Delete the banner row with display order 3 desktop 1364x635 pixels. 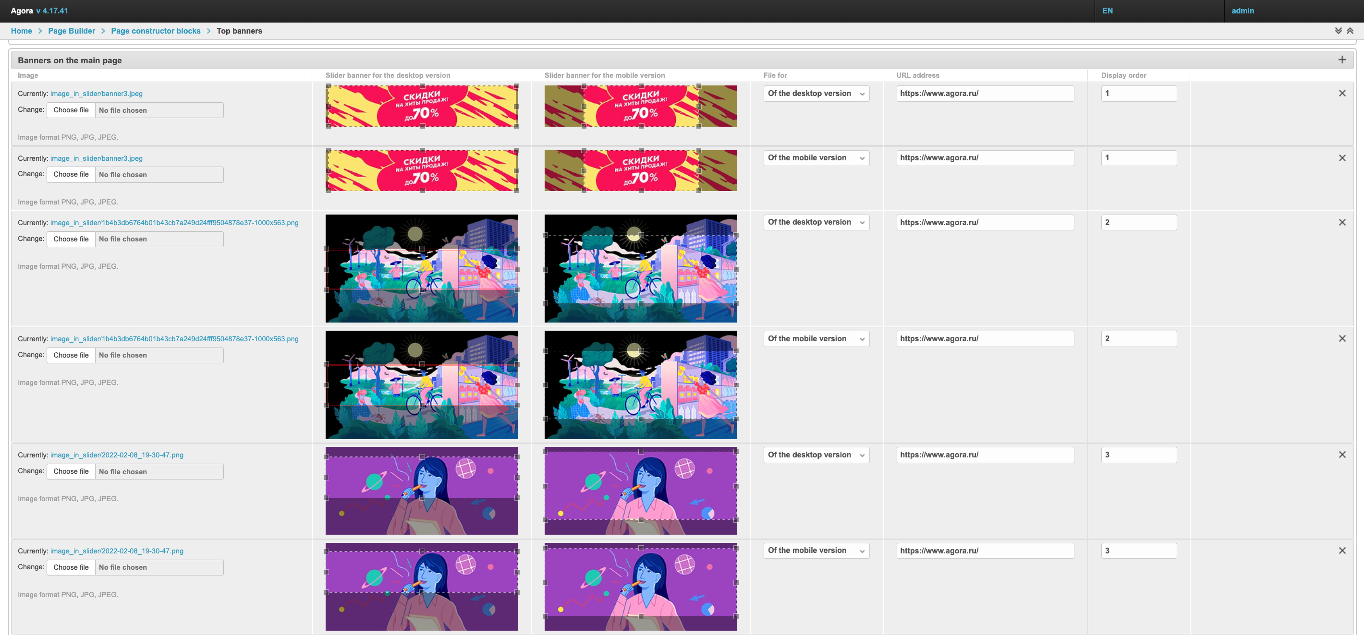click(x=1342, y=455)
